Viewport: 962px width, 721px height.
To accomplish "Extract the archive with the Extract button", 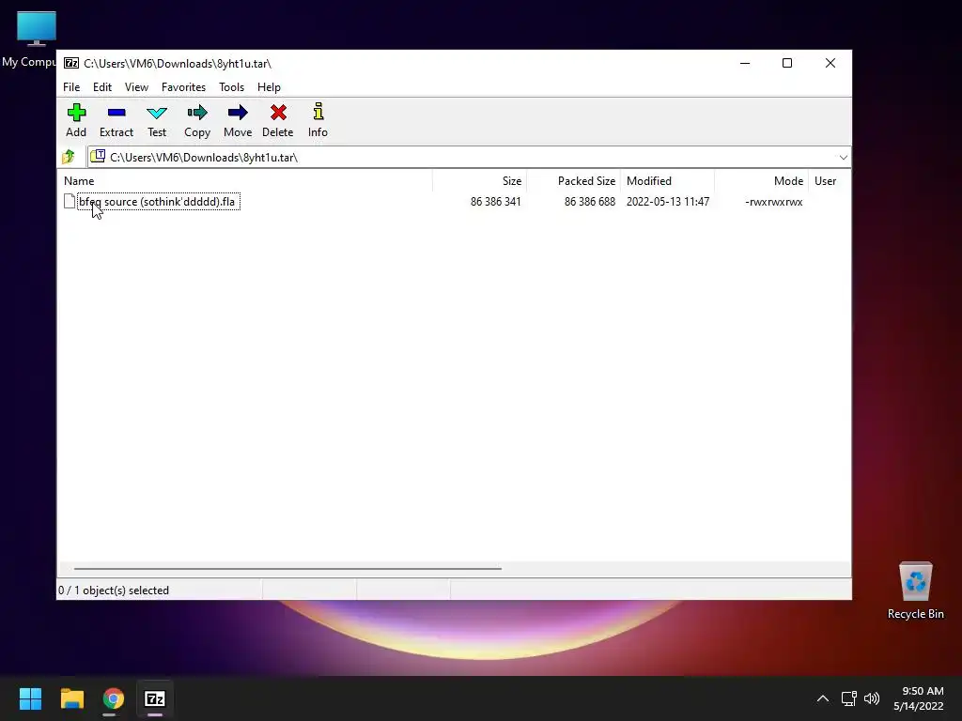I will 116,120.
